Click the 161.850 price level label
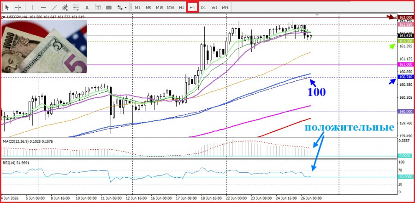The width and height of the screenshot is (415, 203). coord(405,24)
